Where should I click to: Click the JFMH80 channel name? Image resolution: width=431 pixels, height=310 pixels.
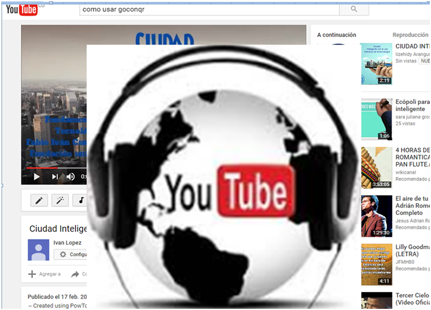(405, 262)
